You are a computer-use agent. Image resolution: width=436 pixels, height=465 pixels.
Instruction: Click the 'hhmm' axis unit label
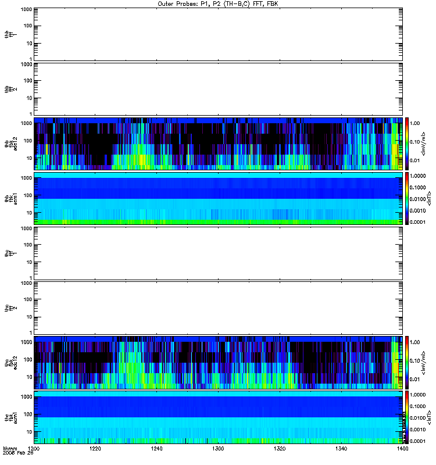10,449
